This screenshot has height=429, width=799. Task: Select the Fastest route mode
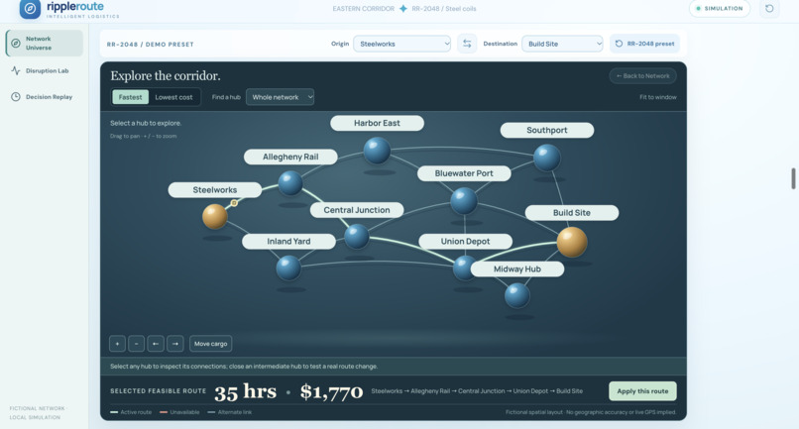131,97
